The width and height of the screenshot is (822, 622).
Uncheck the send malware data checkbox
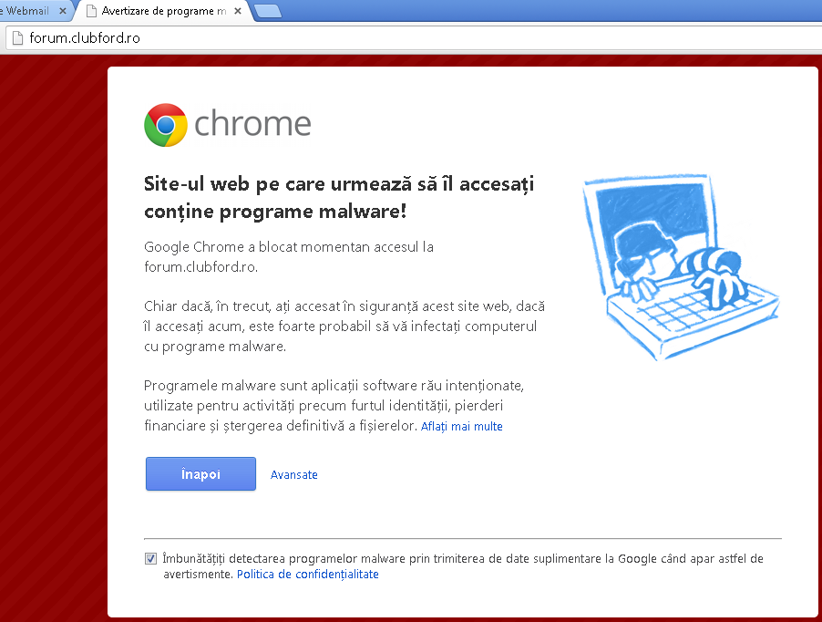coord(150,558)
